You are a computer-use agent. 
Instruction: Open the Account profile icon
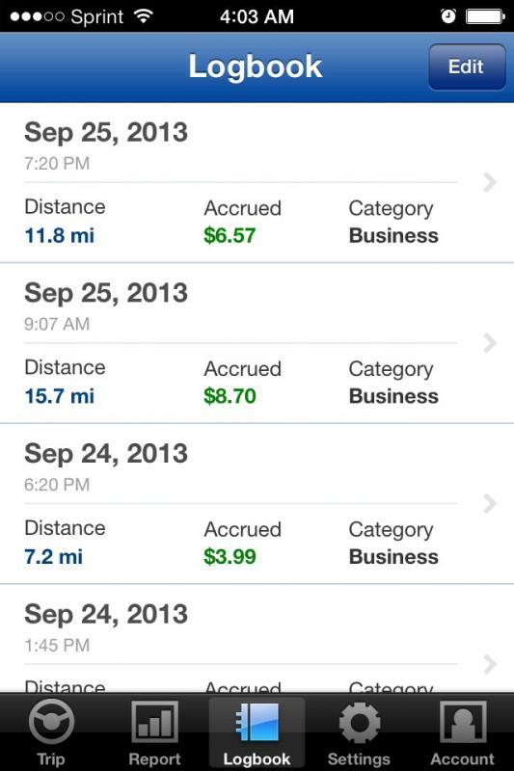463,722
